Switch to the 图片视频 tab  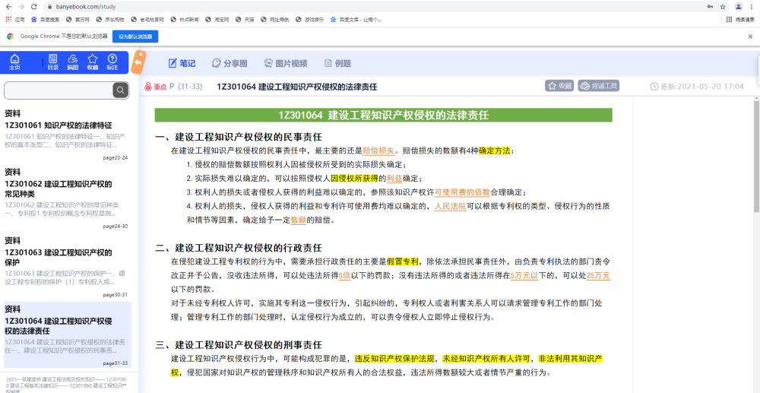[286, 64]
